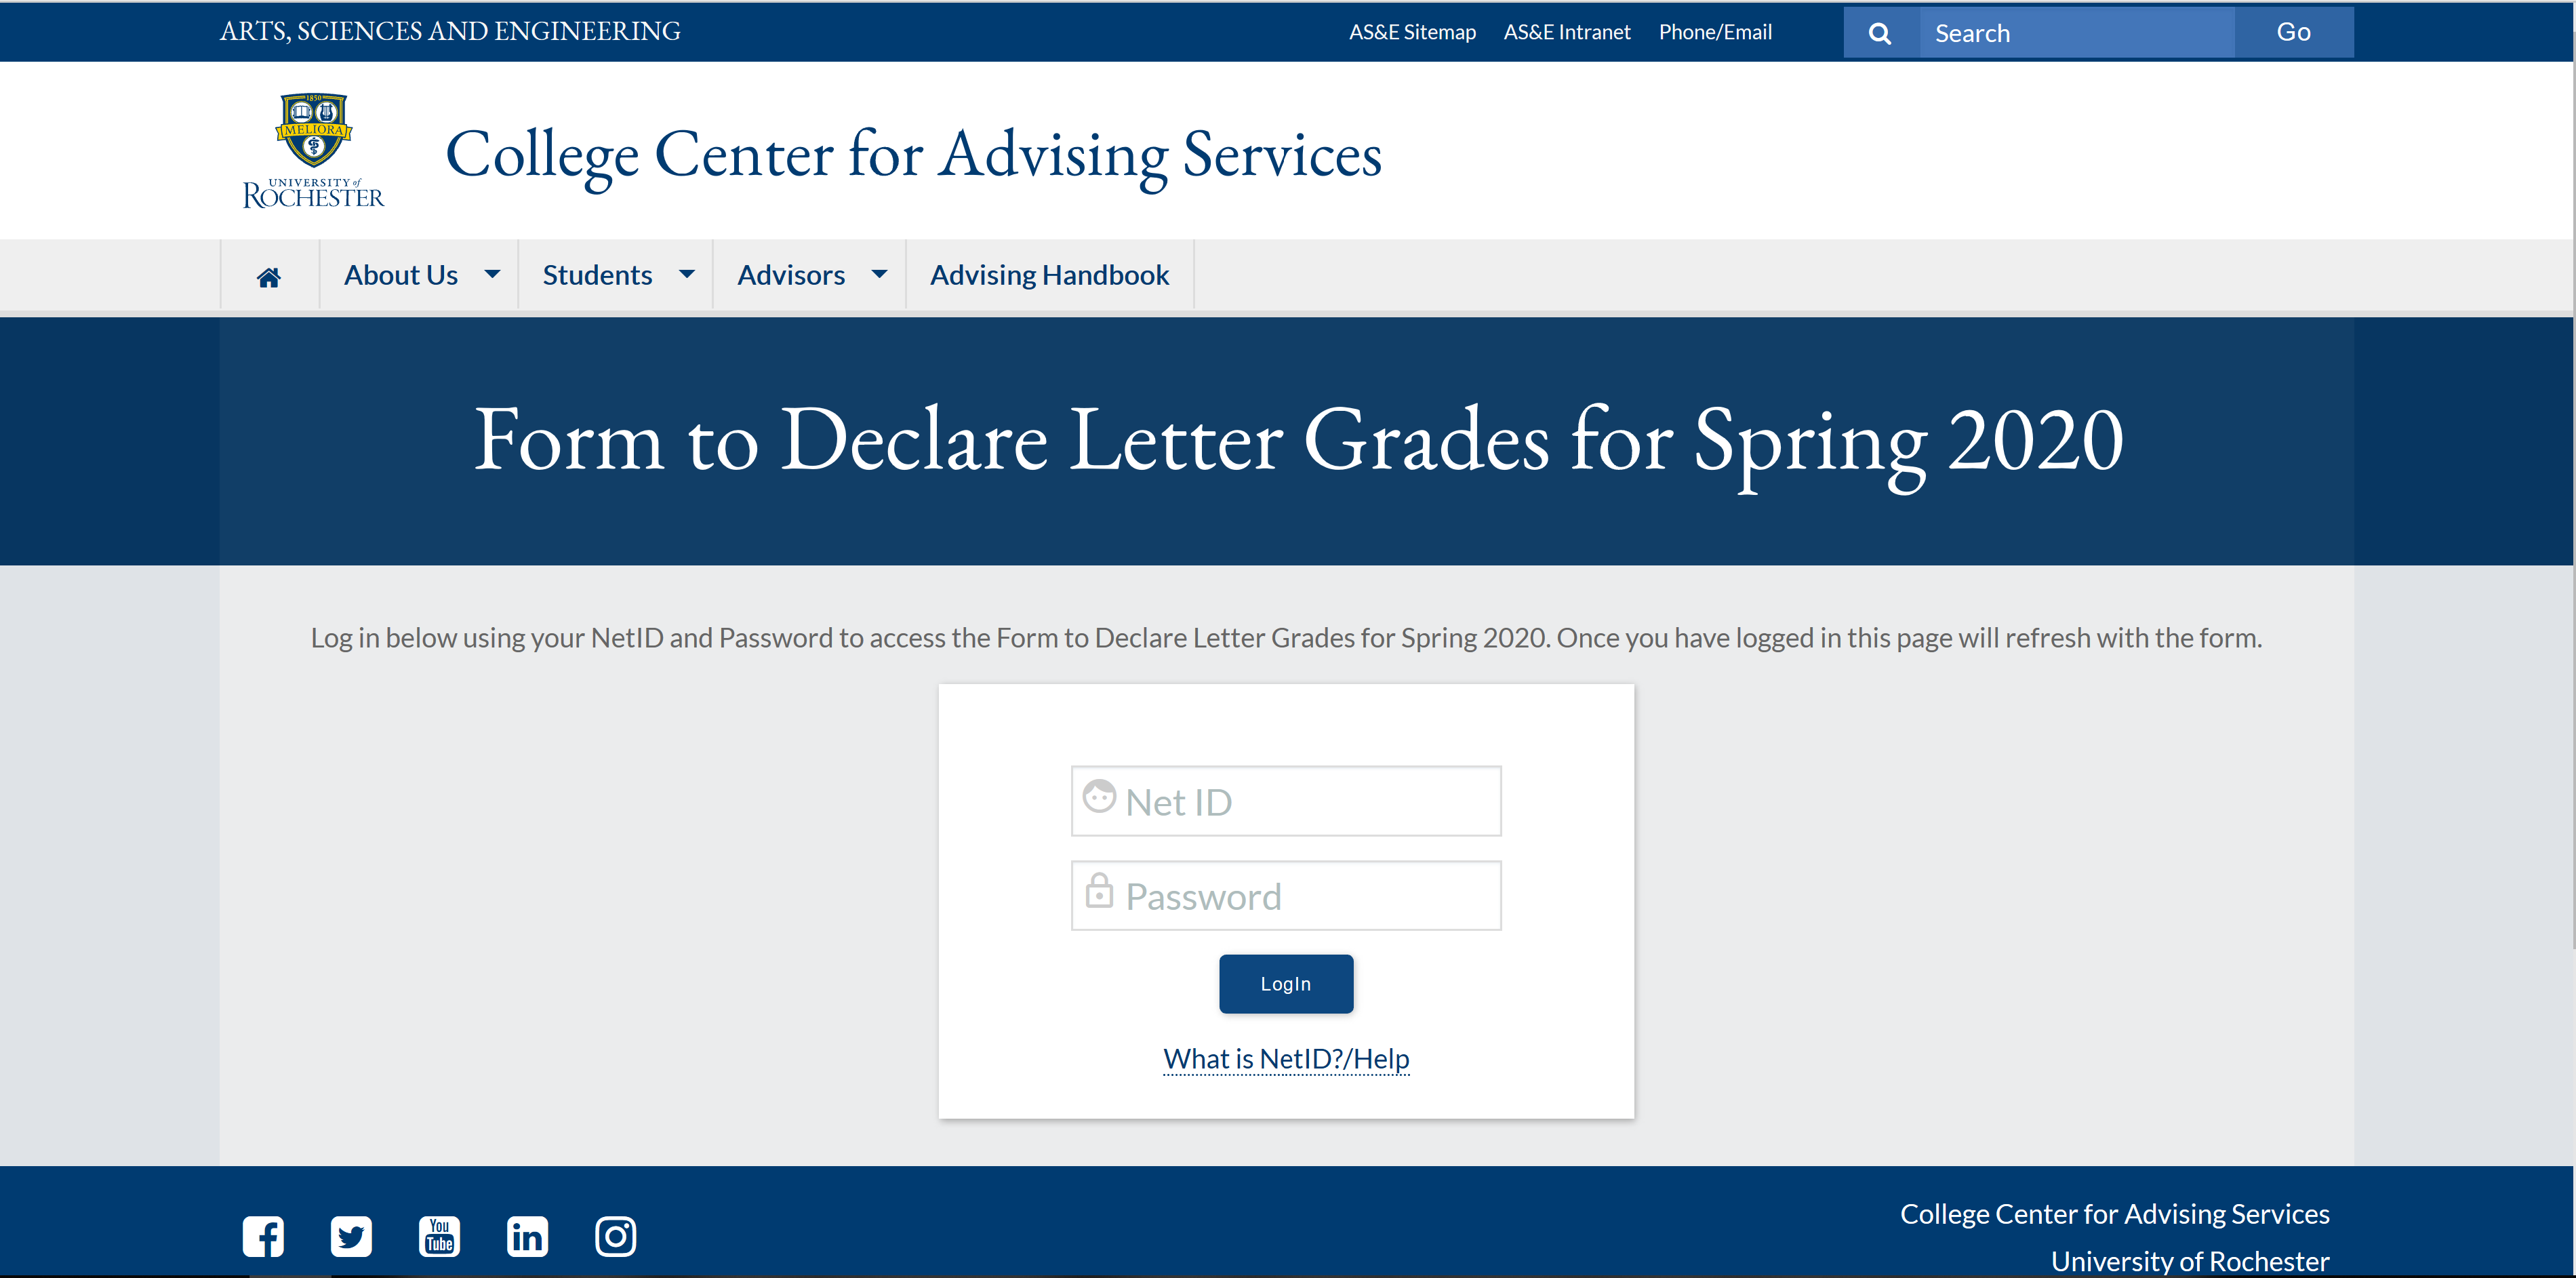Click the Search text box
The image size is (2576, 1278).
click(x=2075, y=33)
